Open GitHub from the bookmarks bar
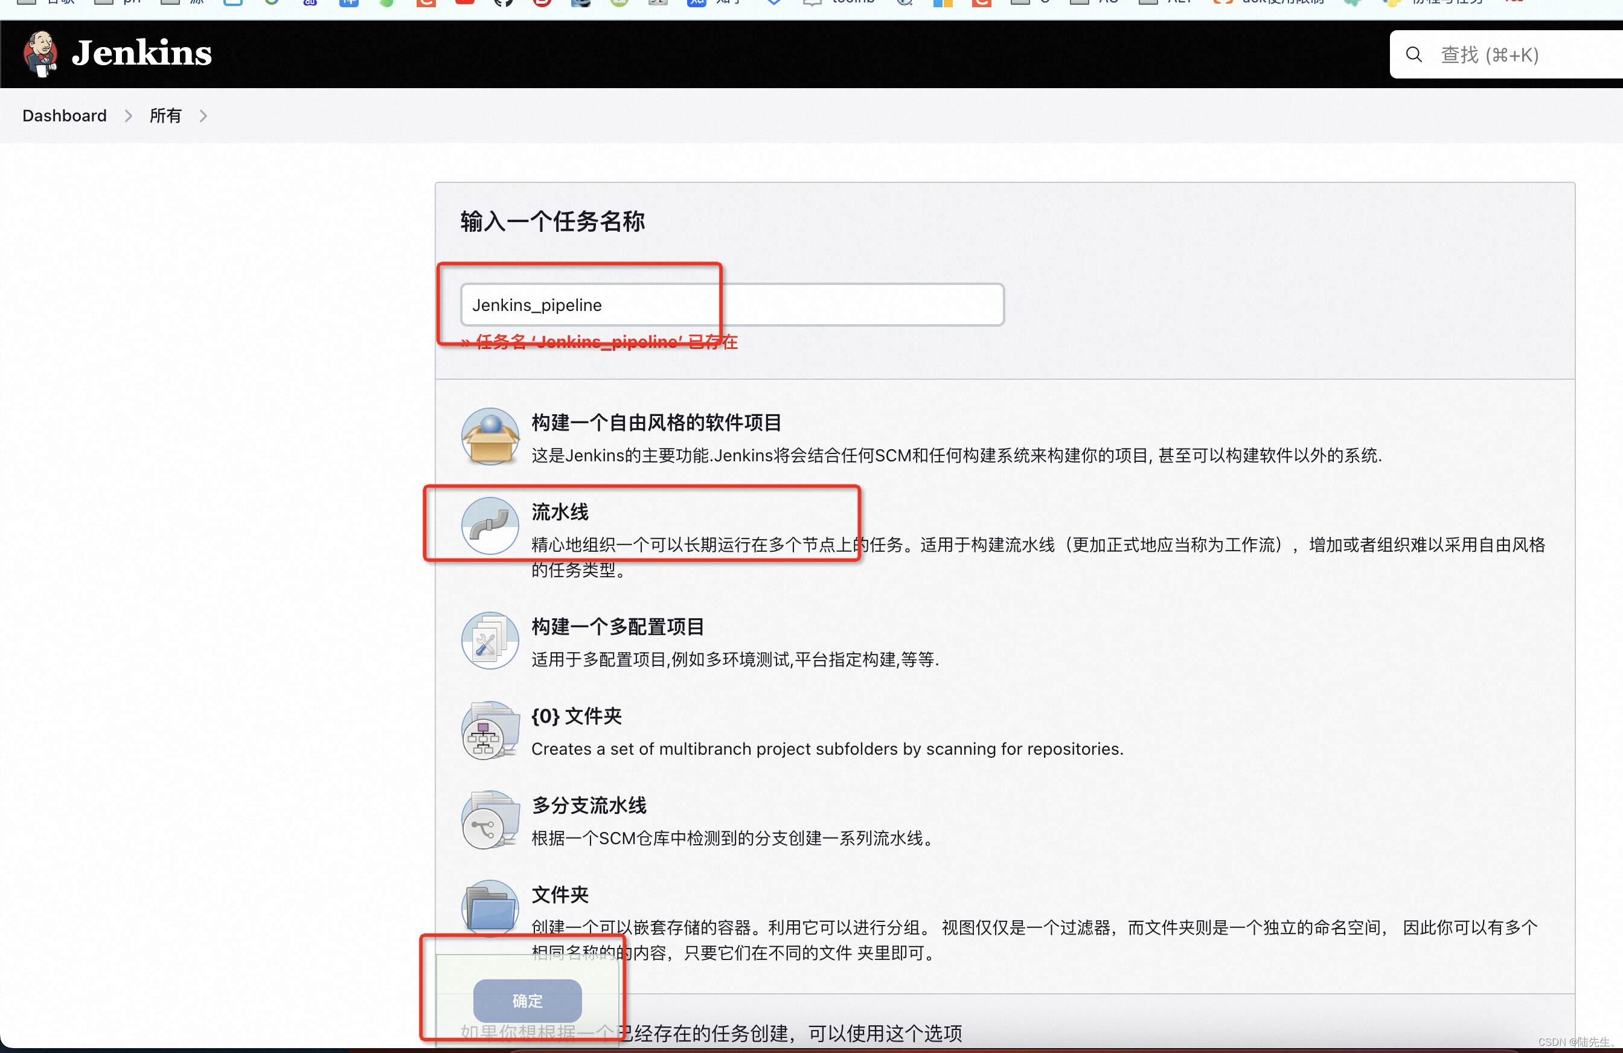 click(505, 4)
